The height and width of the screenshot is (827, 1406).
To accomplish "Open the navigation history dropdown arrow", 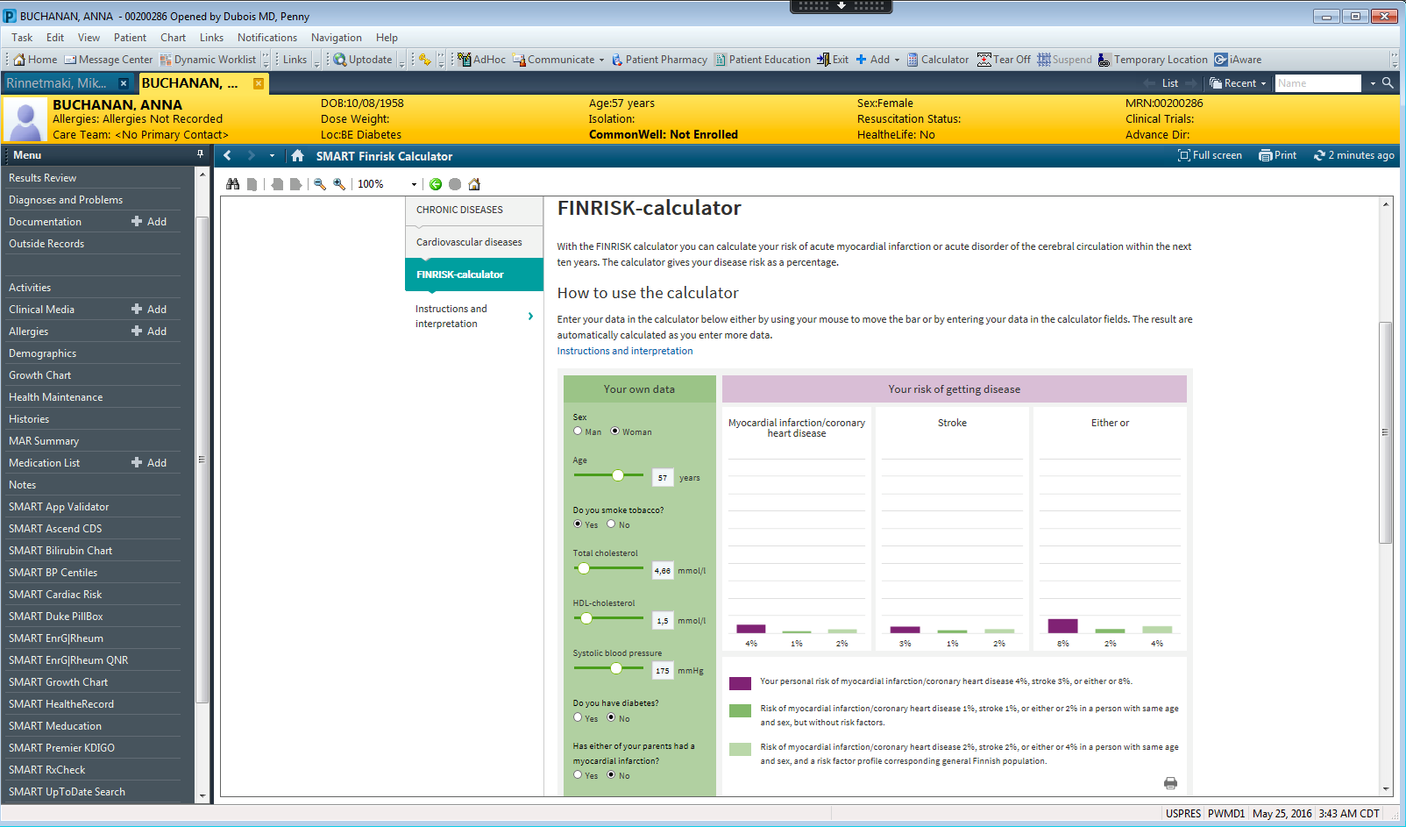I will (x=272, y=156).
